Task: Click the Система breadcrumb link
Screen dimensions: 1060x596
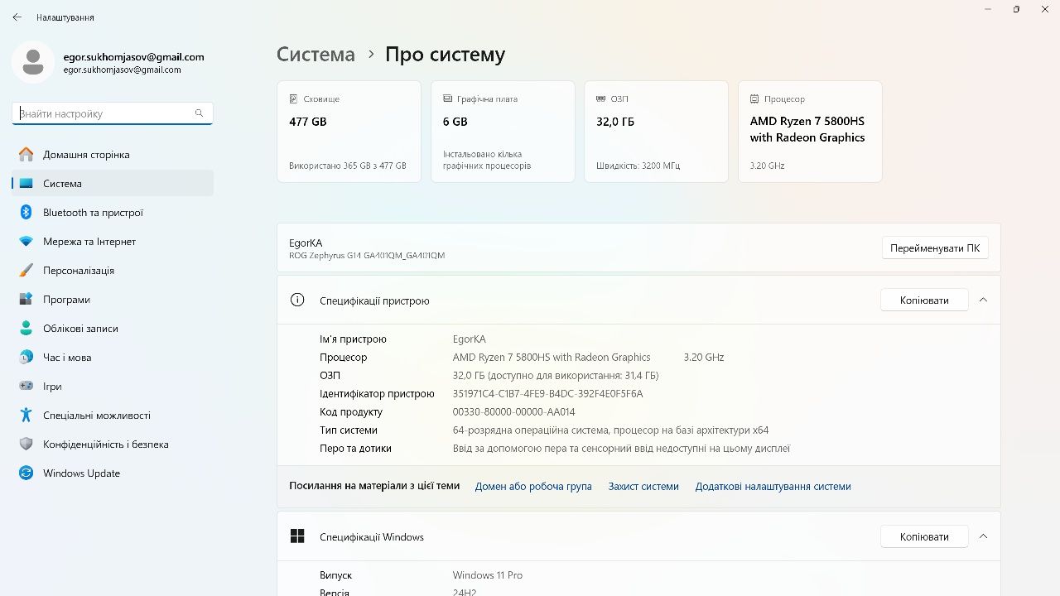Action: point(316,55)
